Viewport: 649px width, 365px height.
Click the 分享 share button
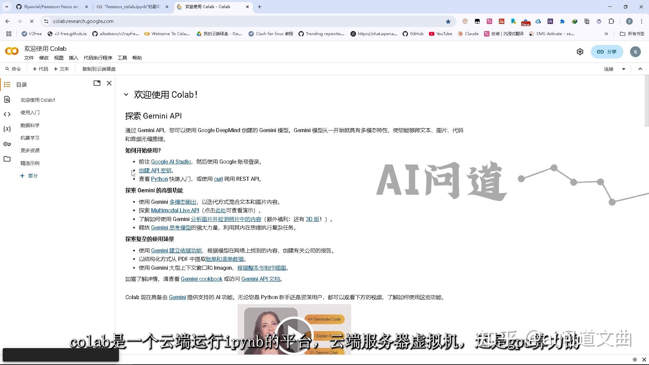[607, 52]
